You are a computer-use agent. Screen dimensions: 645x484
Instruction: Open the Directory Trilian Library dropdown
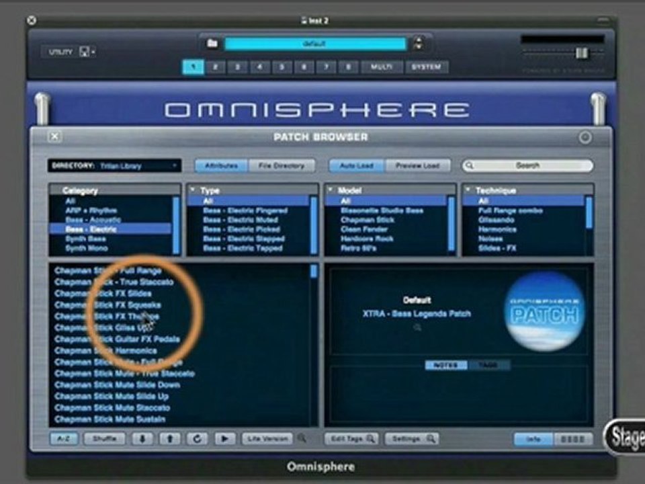click(x=114, y=166)
